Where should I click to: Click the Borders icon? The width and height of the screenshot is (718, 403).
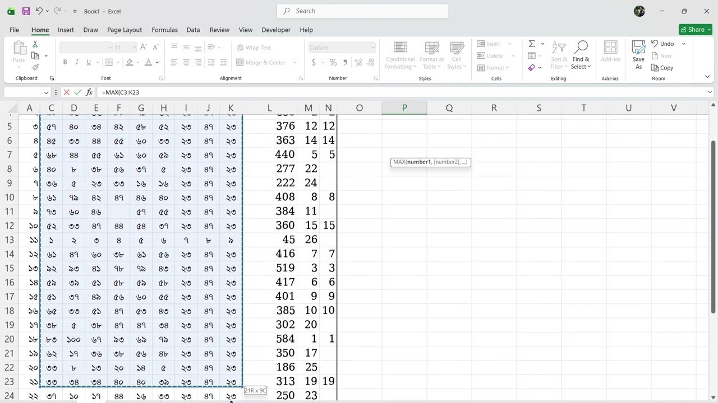pyautogui.click(x=109, y=62)
